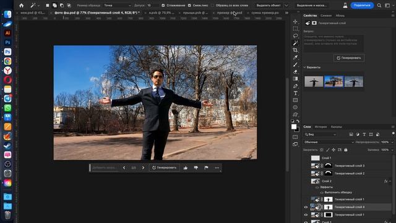Switch to the История tab

321,127
